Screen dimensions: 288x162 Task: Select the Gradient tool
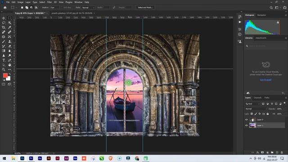tap(4, 51)
